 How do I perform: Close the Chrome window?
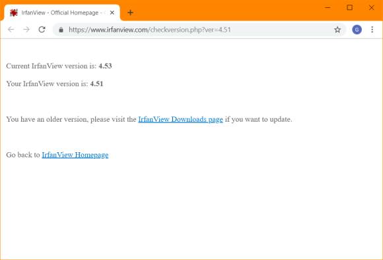pyautogui.click(x=372, y=7)
